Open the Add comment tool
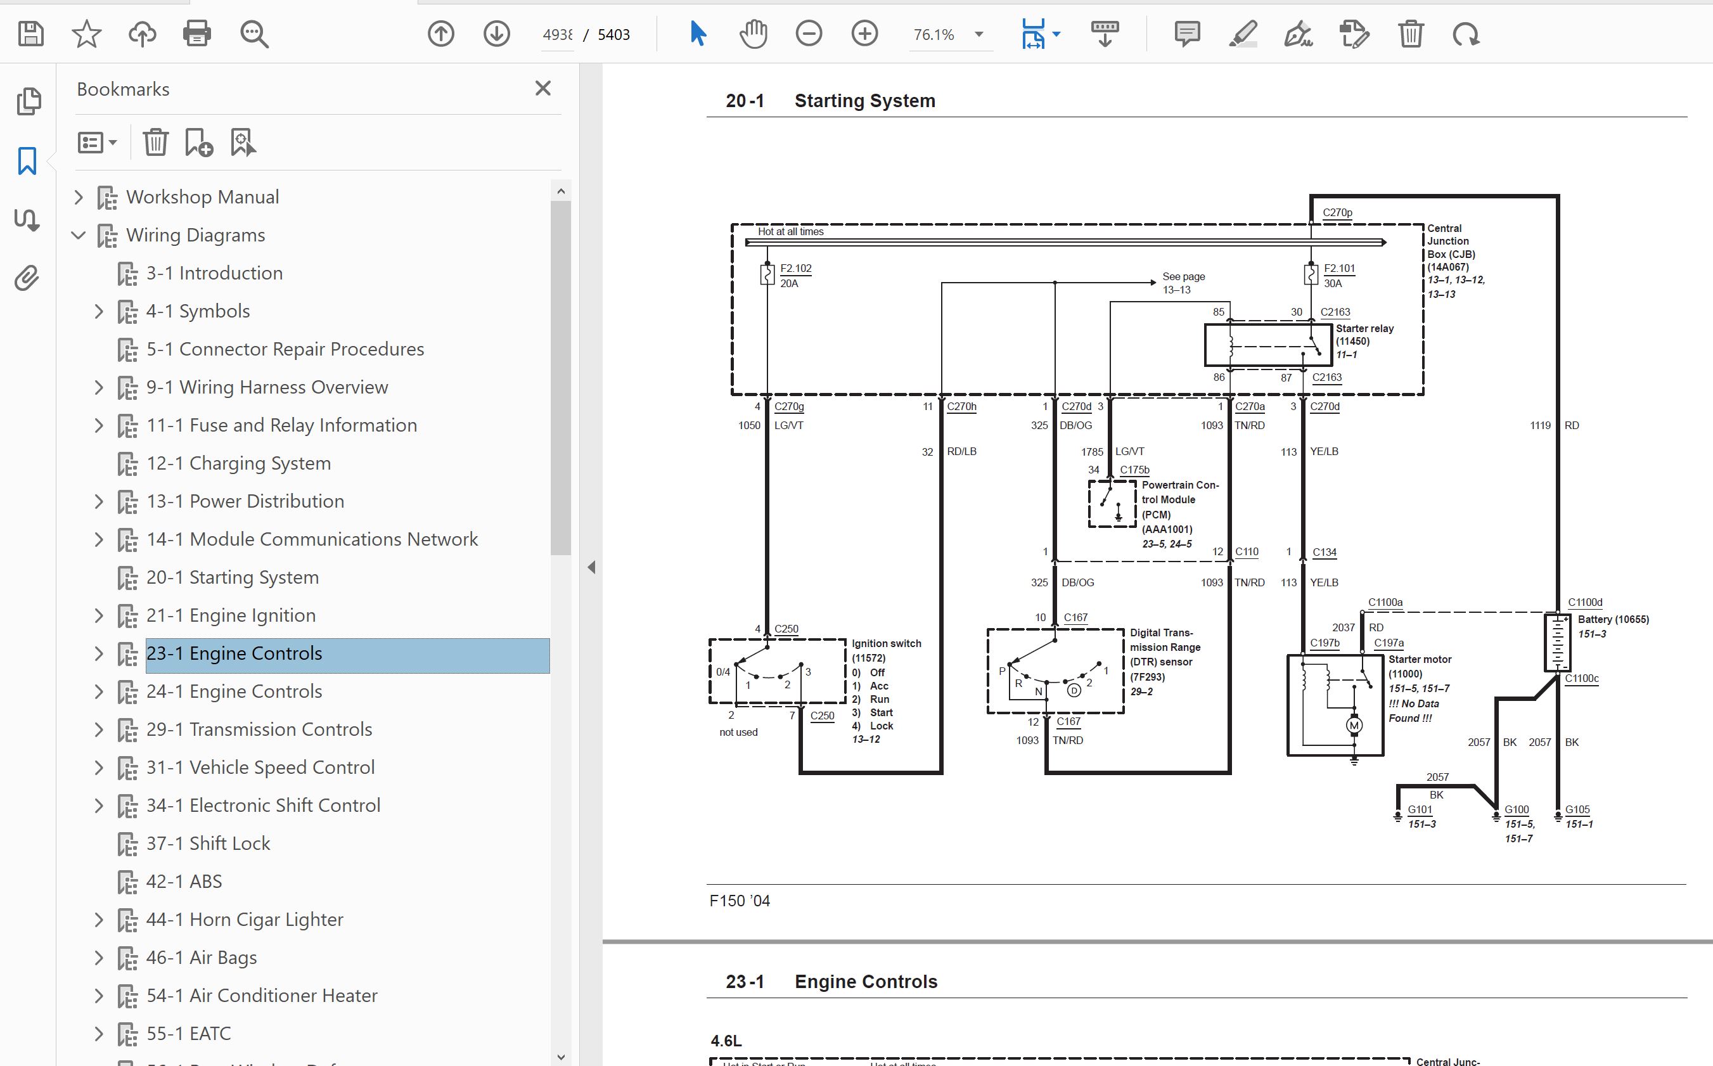 click(1187, 34)
